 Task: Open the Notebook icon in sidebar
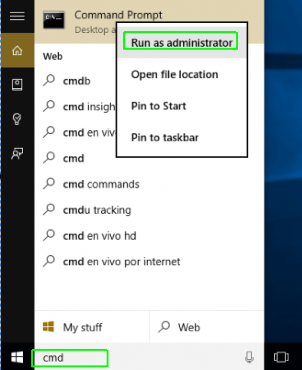pyautogui.click(x=17, y=84)
